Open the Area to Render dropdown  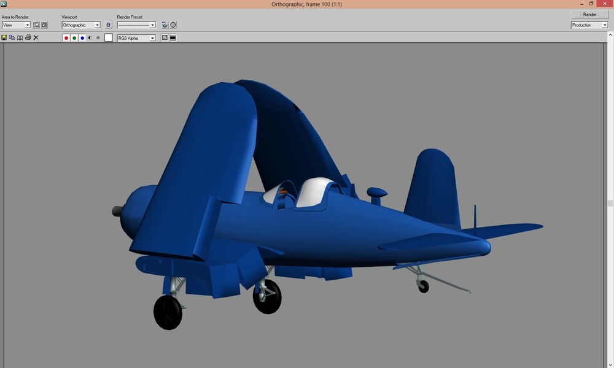[16, 25]
